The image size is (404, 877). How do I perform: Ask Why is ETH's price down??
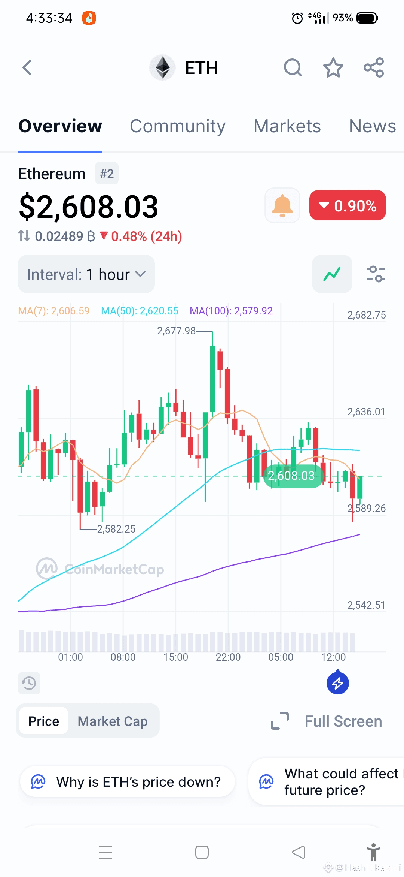128,782
